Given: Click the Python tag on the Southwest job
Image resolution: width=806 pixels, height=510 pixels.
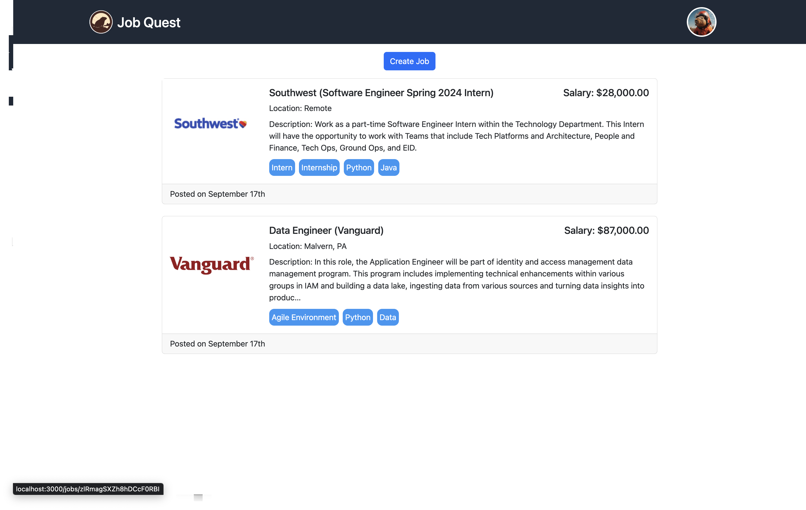Looking at the screenshot, I should pyautogui.click(x=358, y=168).
